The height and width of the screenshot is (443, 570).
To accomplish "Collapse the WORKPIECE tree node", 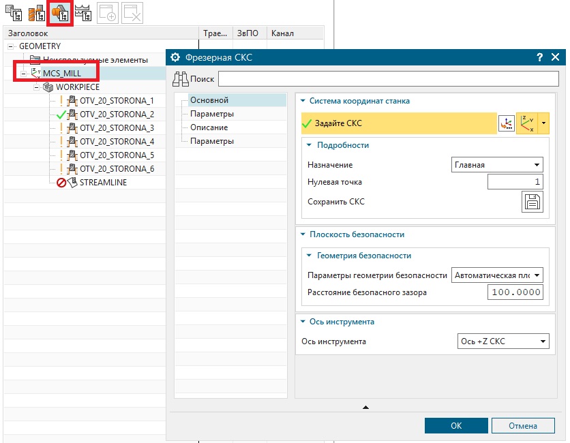I will point(37,87).
